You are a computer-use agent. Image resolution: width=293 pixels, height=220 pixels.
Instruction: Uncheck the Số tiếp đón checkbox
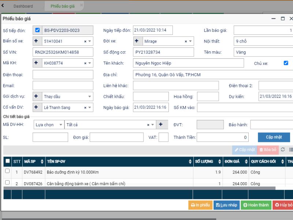[37, 30]
